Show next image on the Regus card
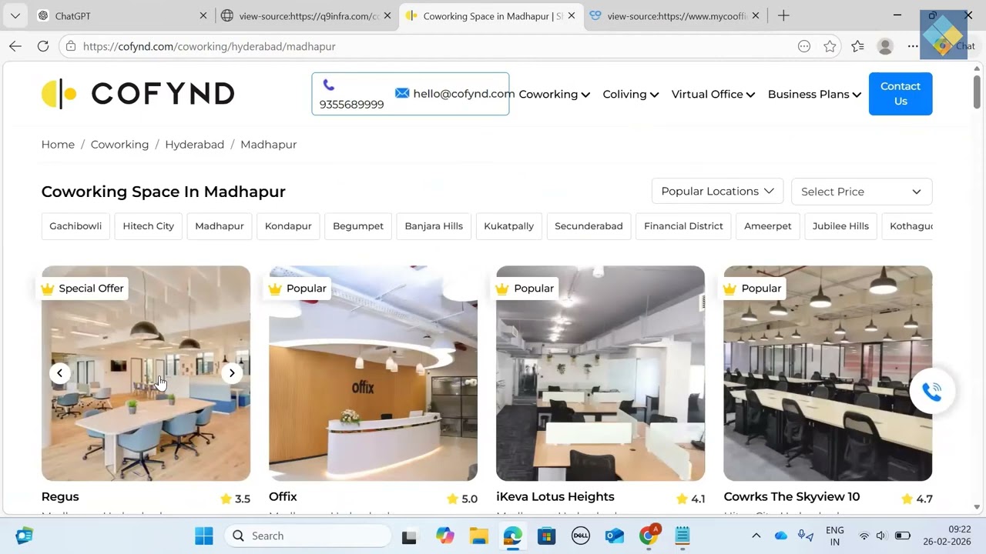 pos(232,373)
